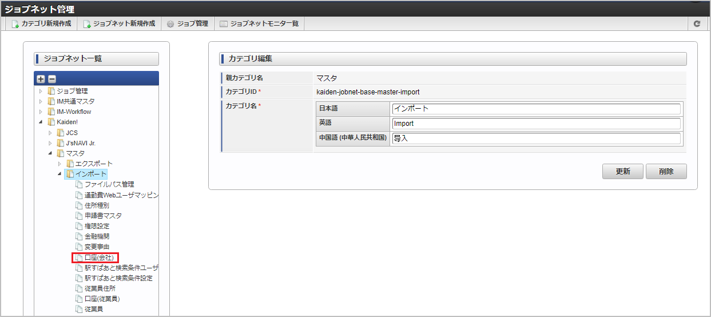Screen dimensions: 711x317
Task: Click the 従業員住所 document icon
Action: click(80, 288)
